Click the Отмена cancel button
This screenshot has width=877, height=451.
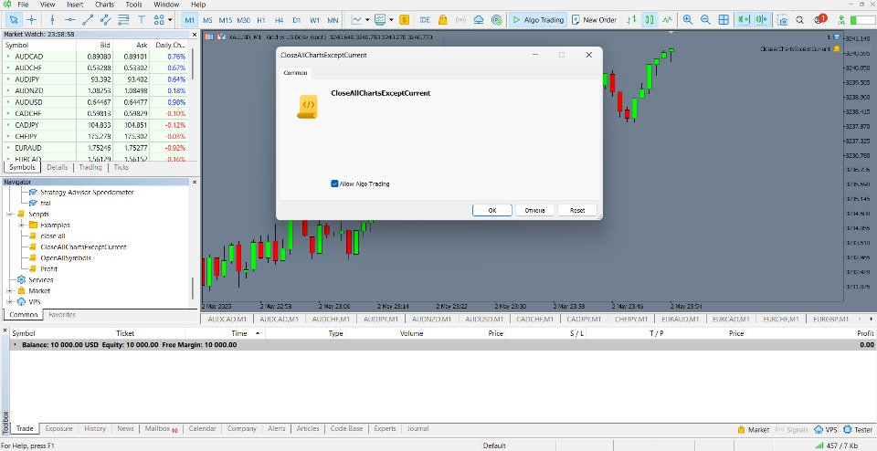coord(534,210)
